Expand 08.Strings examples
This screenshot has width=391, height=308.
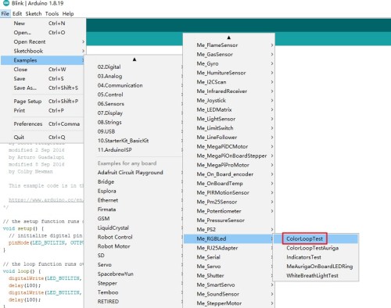tap(134, 122)
